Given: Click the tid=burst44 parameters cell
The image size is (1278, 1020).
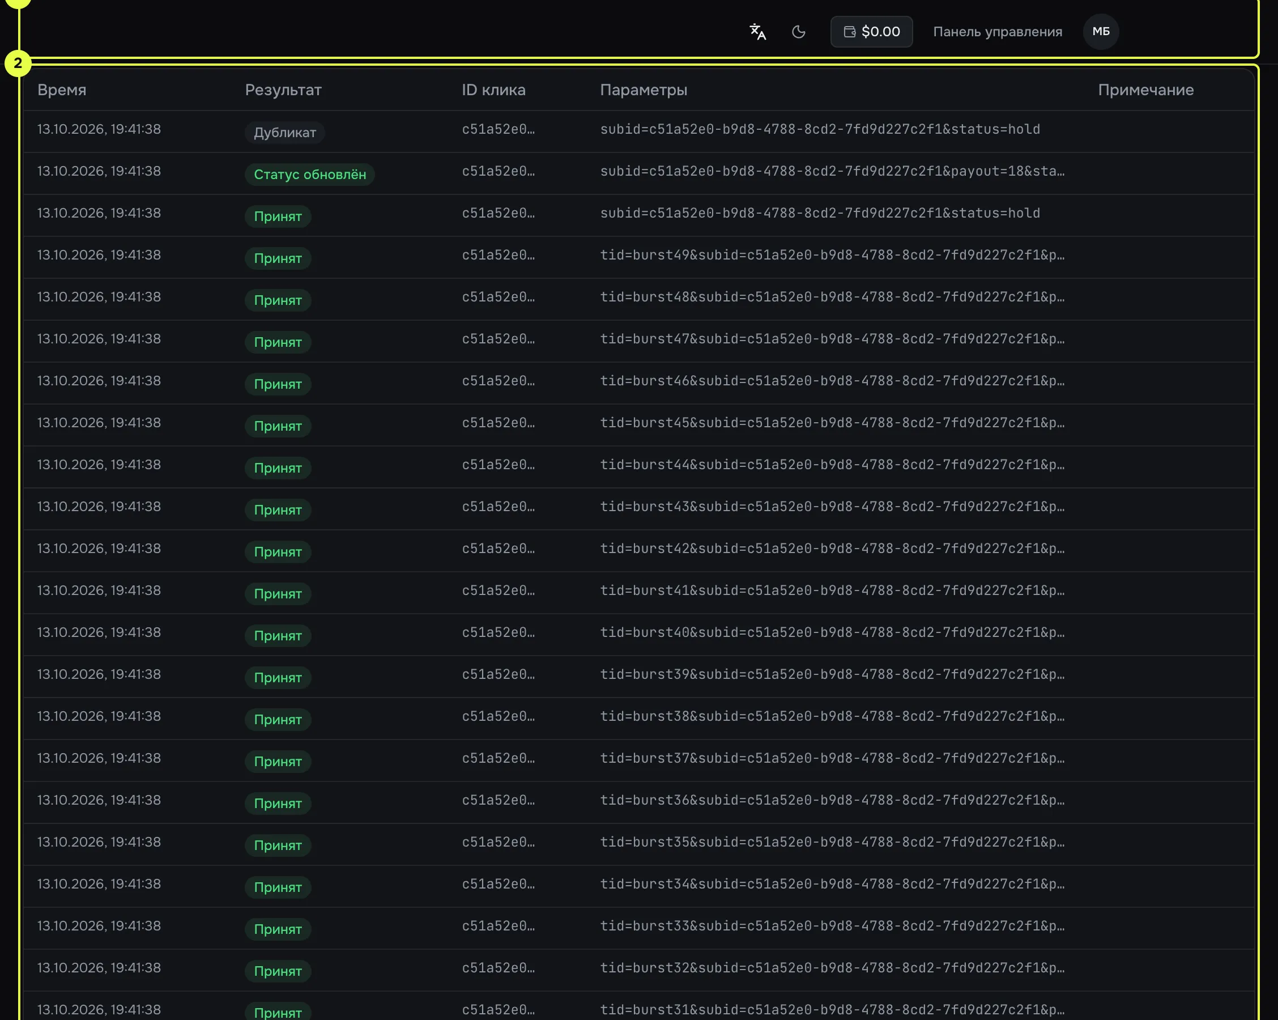Looking at the screenshot, I should tap(832, 464).
